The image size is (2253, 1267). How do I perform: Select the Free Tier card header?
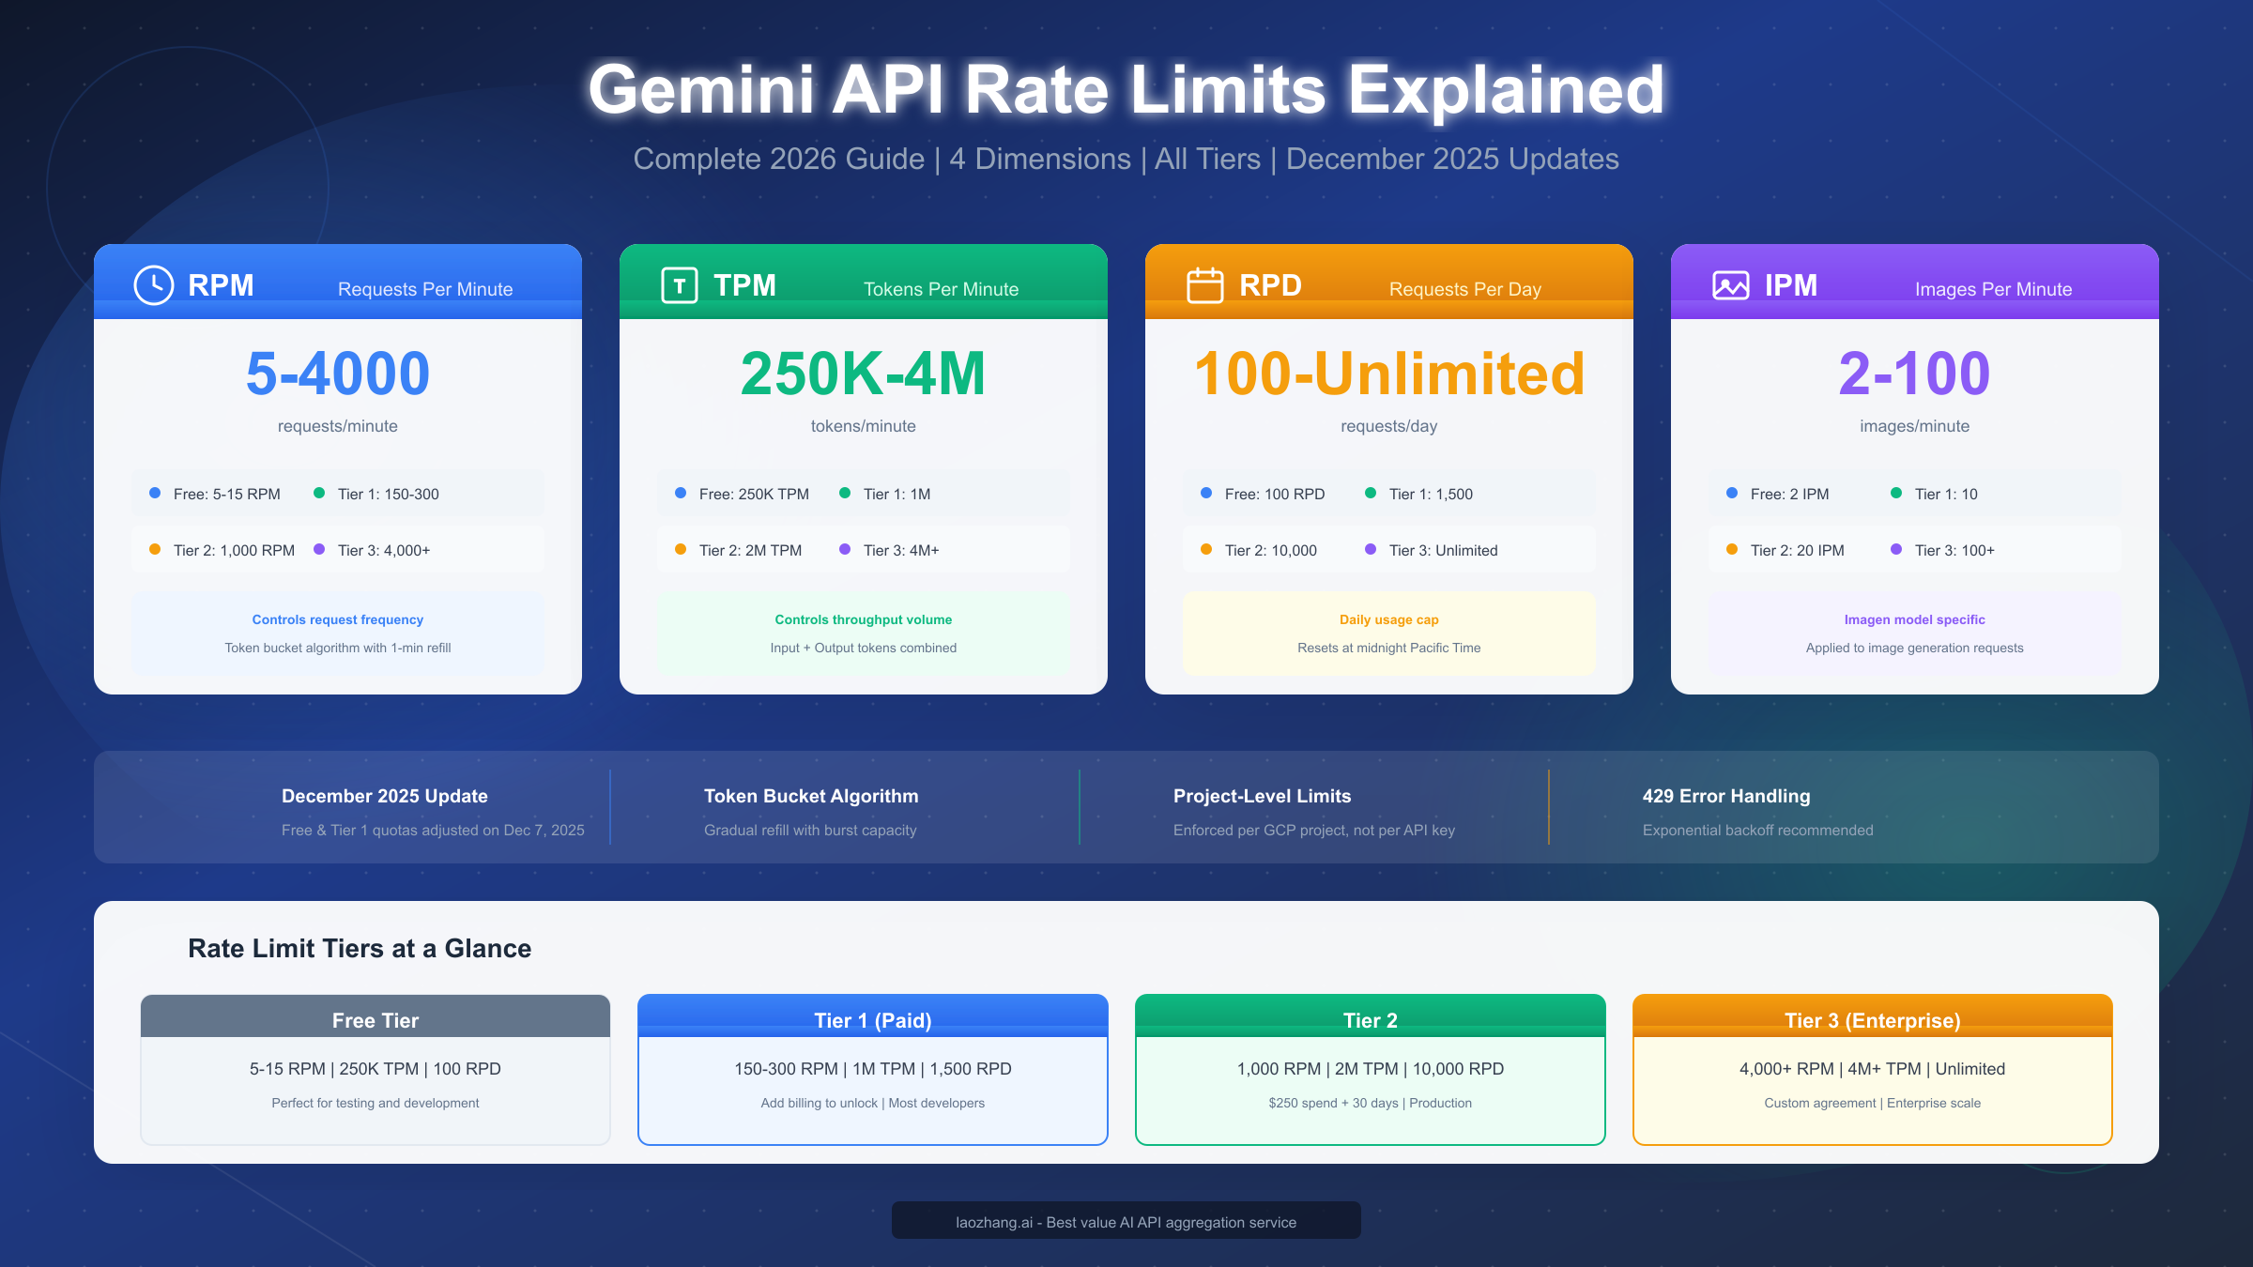[x=375, y=1019]
